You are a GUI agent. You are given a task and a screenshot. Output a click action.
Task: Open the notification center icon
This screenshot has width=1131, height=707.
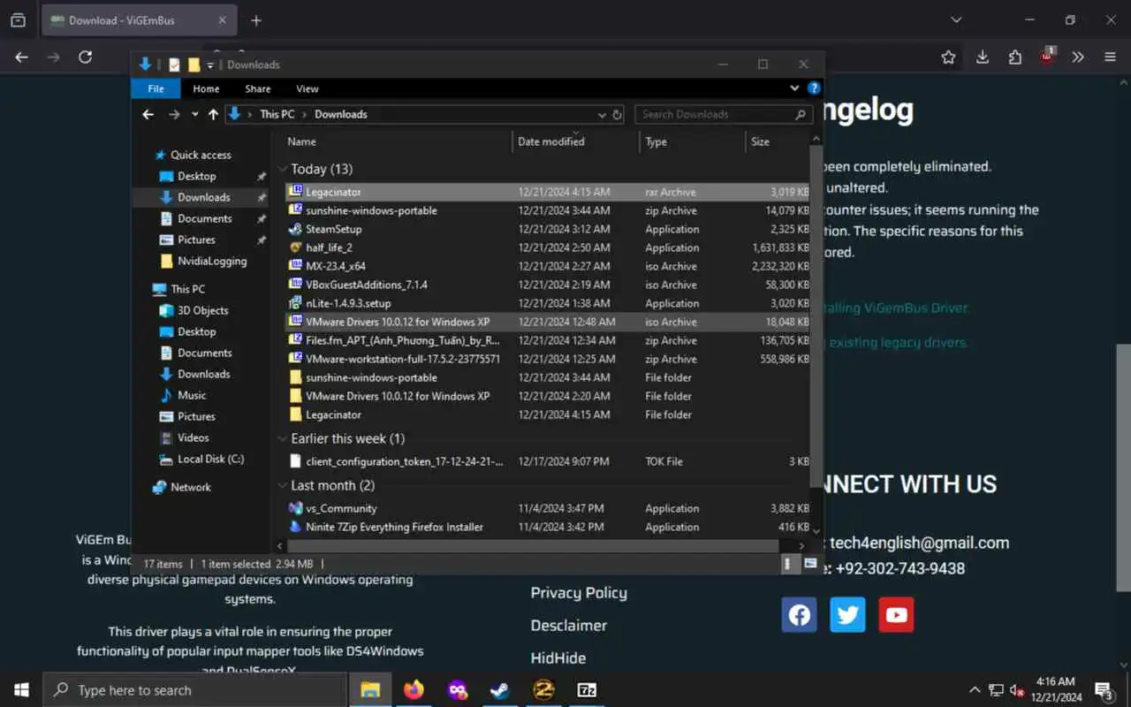click(x=1104, y=690)
